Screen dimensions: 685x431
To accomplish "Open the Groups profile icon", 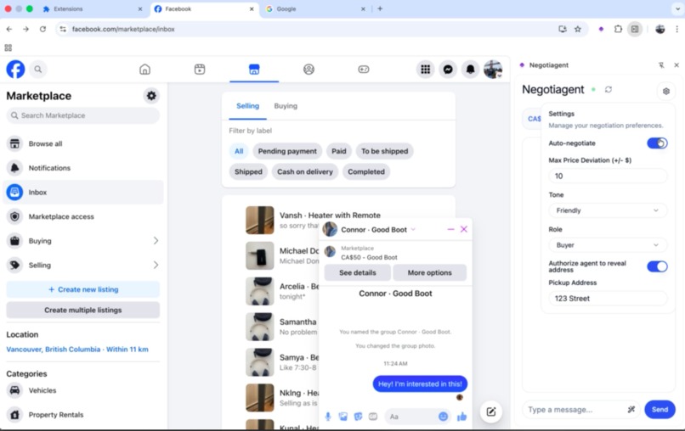I will point(309,70).
